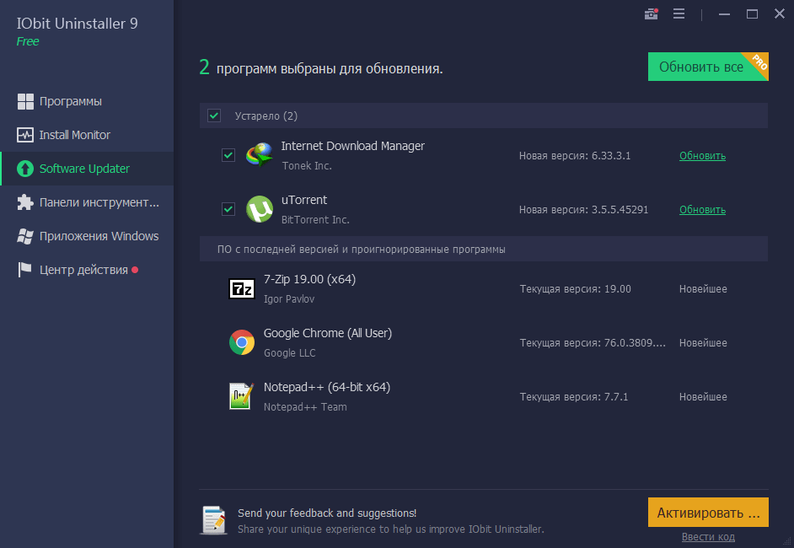Uncheck the uTorrent checkbox

point(228,209)
